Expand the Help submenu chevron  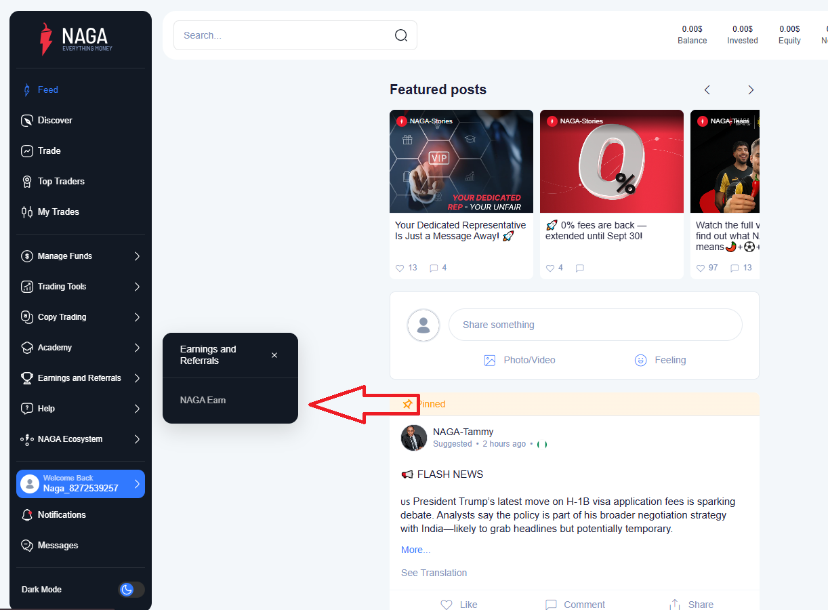pos(137,409)
